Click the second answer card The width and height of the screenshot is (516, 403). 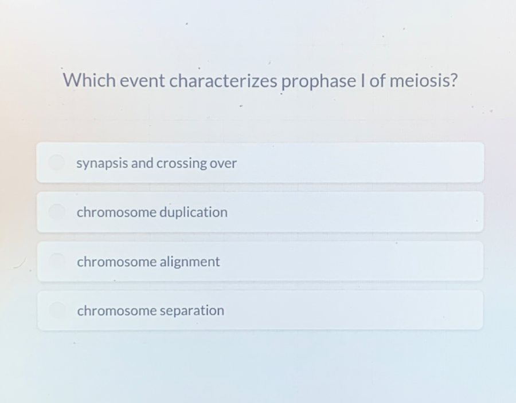[259, 212]
